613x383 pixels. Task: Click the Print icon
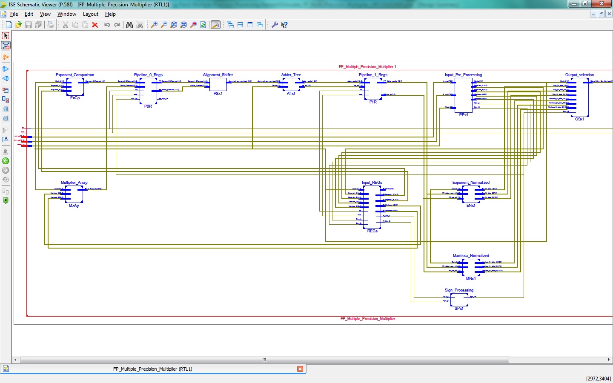point(51,25)
